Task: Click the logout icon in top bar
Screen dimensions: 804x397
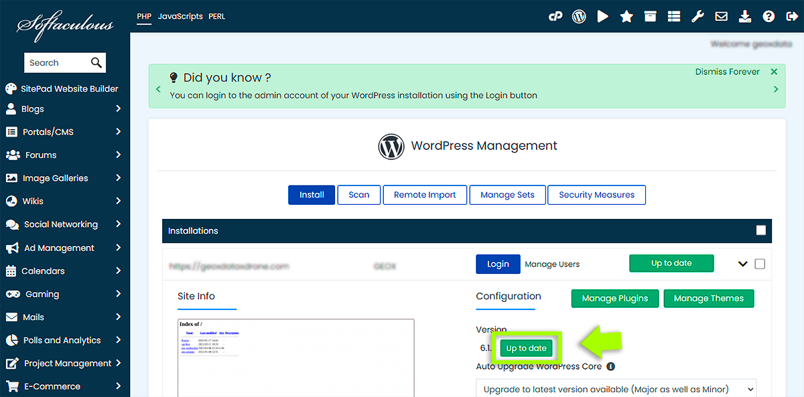Action: [791, 17]
